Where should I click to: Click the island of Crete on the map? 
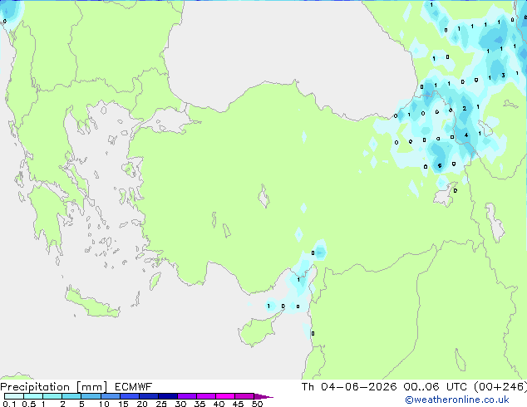(91, 303)
